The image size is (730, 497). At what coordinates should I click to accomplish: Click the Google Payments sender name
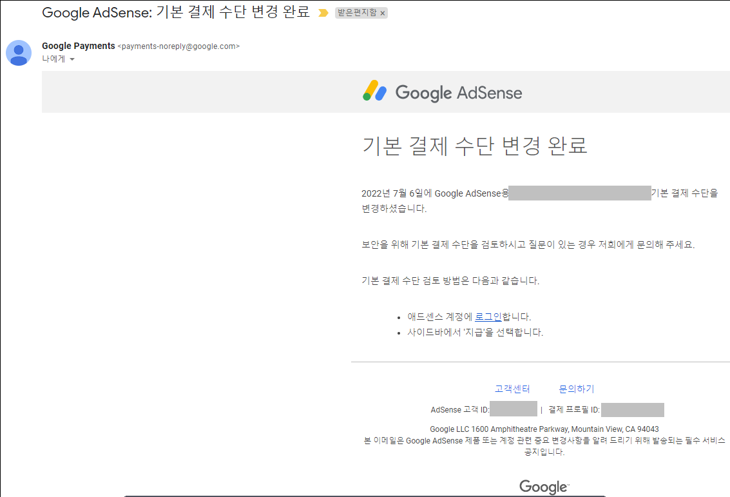click(x=78, y=46)
